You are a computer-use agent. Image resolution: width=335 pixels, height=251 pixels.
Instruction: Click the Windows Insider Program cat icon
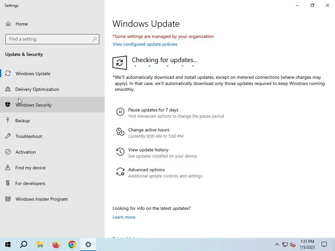[8, 199]
